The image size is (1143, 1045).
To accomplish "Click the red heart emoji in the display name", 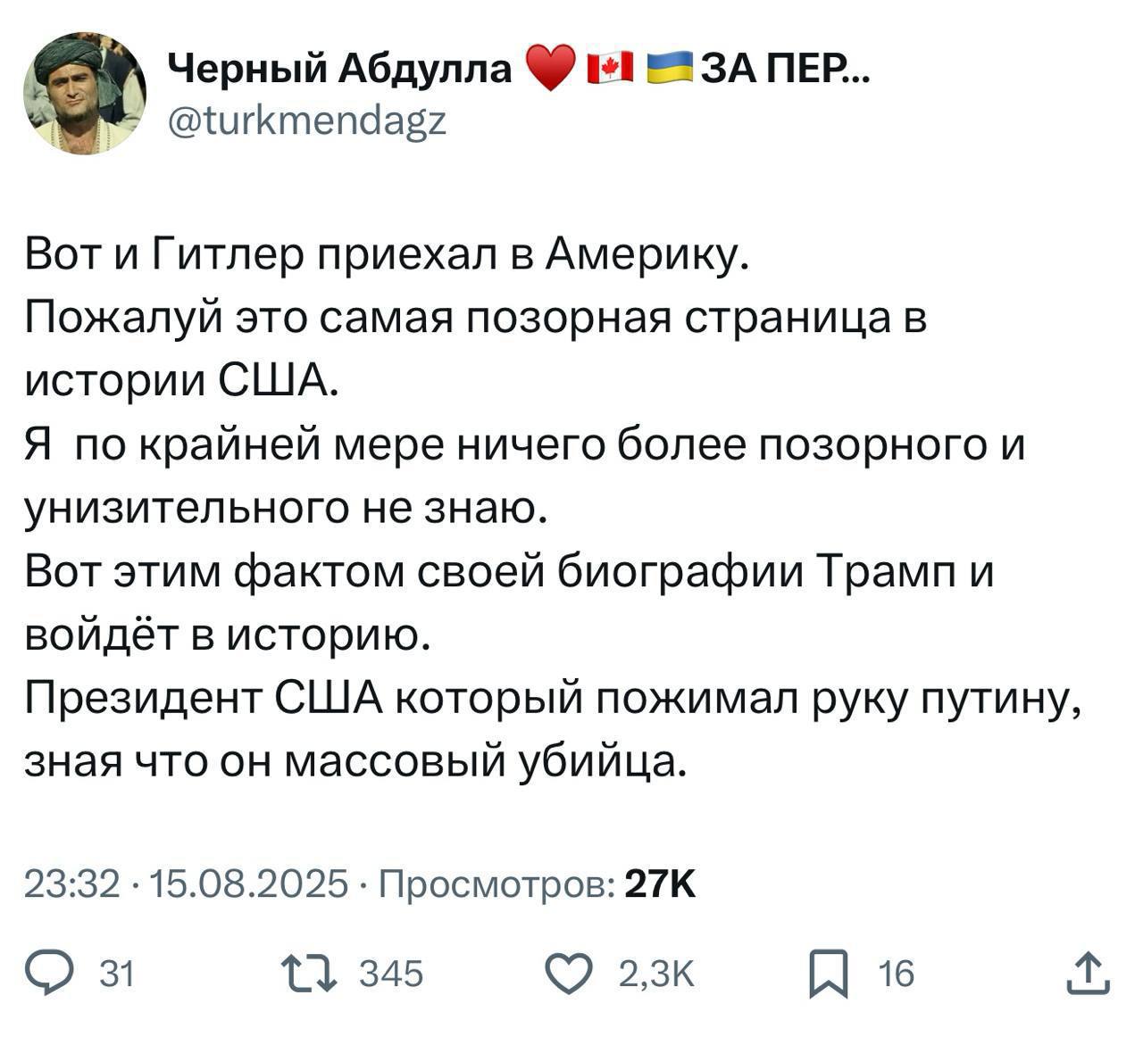I will point(552,68).
